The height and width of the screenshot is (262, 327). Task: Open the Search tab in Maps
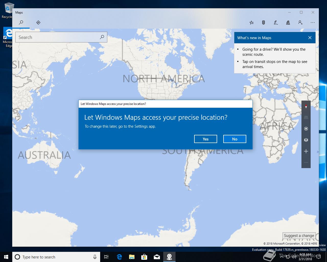pos(21,23)
